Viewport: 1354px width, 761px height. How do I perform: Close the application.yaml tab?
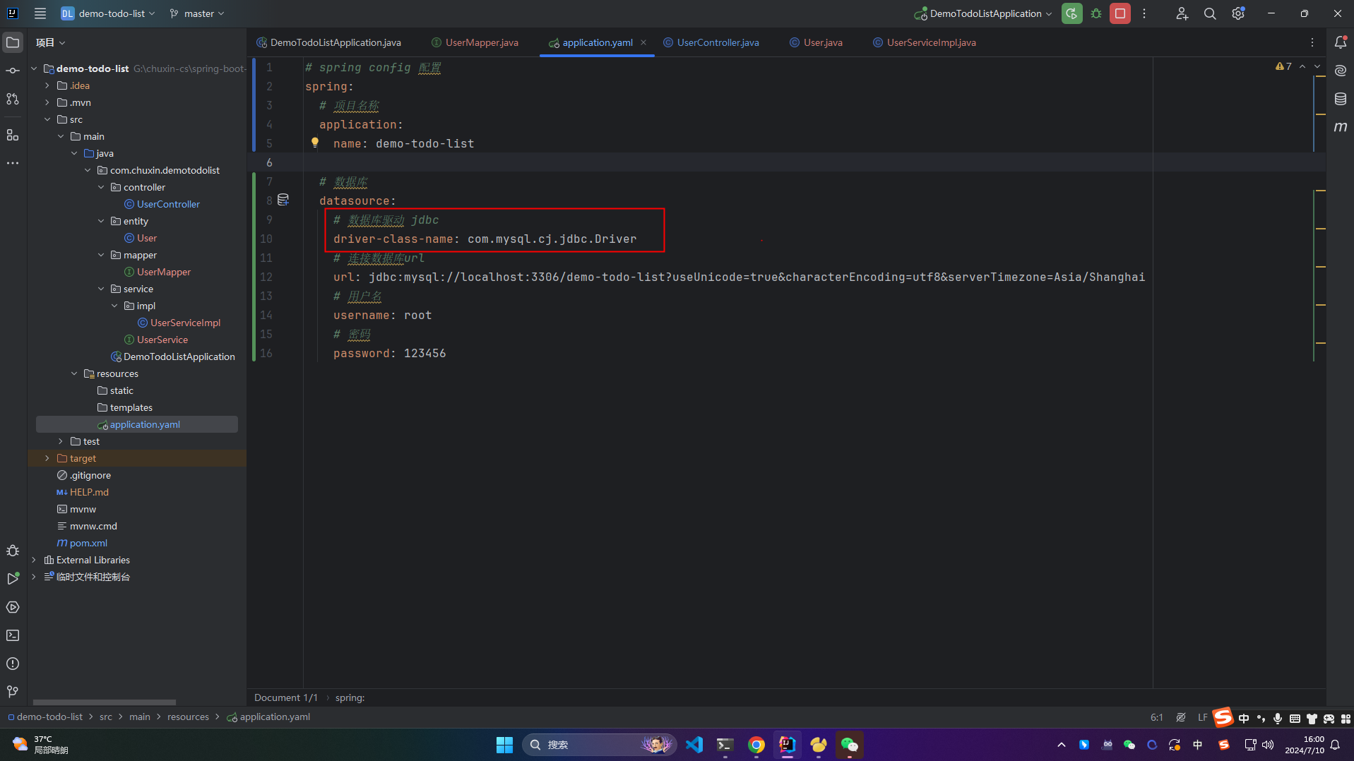pos(643,42)
